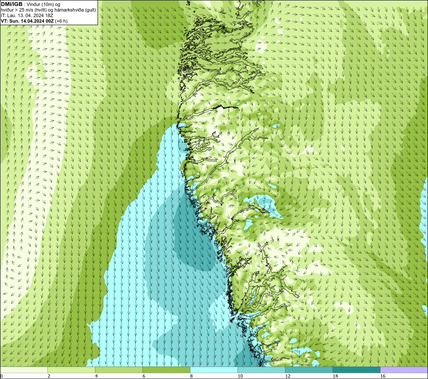Click the DMI/IGB title text
This screenshot has height=379, width=428.
tap(12, 4)
